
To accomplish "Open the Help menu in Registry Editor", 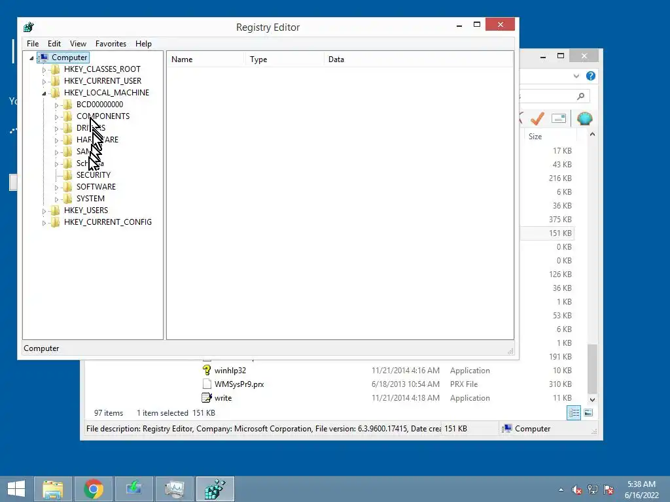I will pos(143,44).
